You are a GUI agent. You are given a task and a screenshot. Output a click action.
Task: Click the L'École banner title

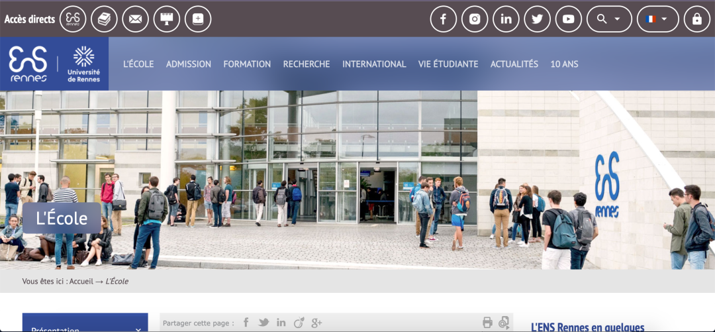click(x=62, y=218)
